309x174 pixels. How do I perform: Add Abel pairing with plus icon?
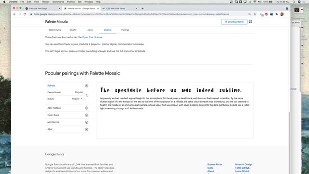86,130
